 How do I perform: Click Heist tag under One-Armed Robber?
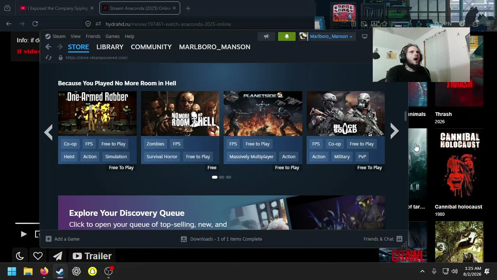tap(69, 156)
